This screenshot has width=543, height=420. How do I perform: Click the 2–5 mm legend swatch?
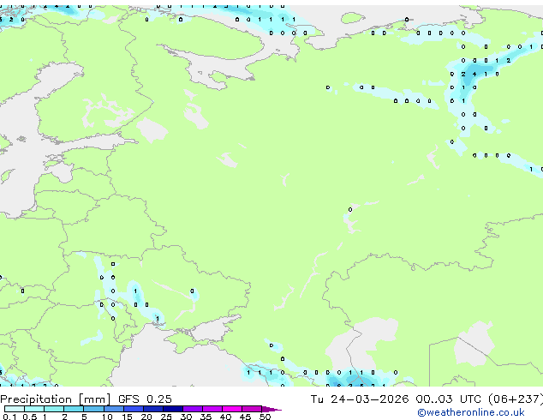(74, 409)
